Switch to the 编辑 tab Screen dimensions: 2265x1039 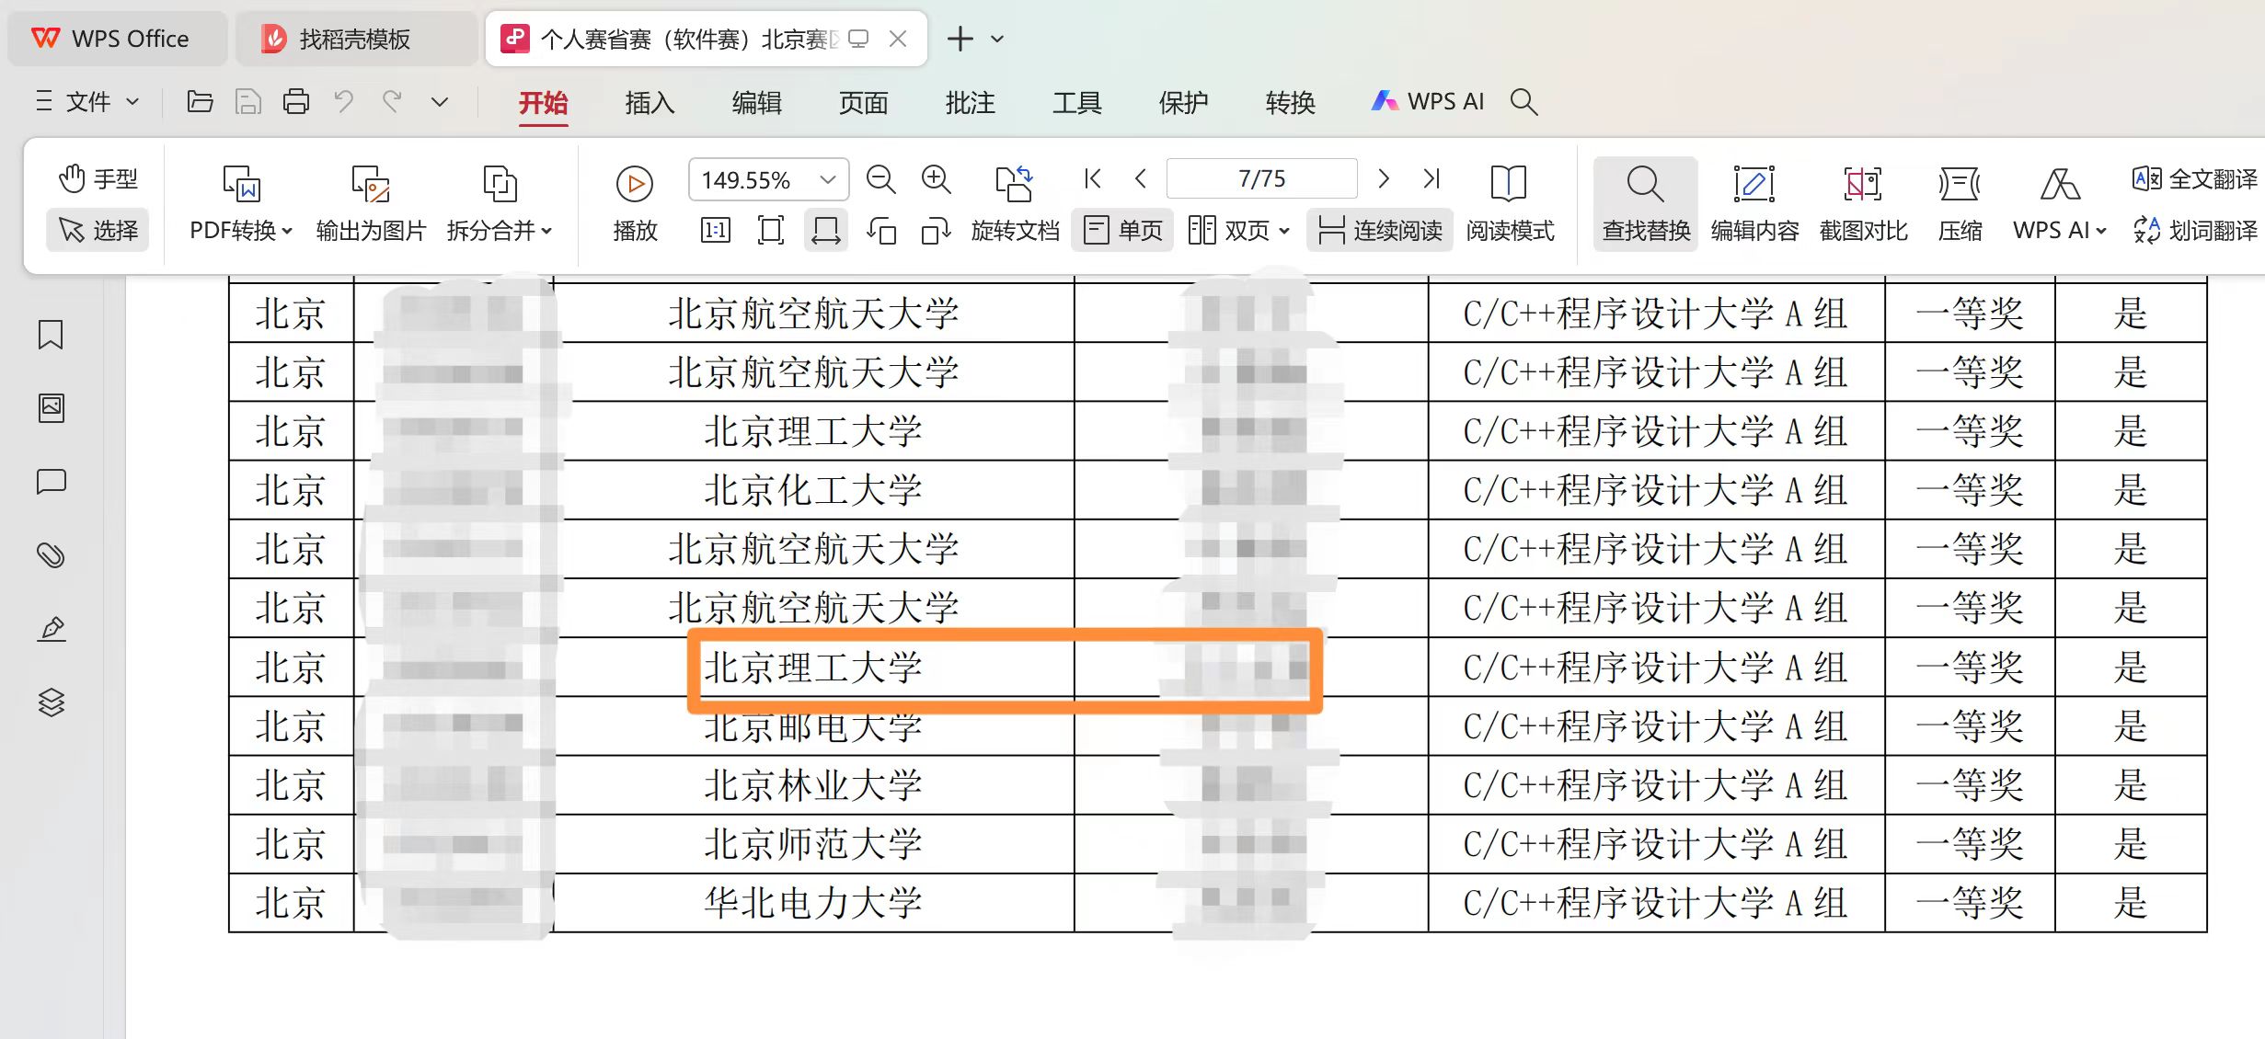(756, 102)
